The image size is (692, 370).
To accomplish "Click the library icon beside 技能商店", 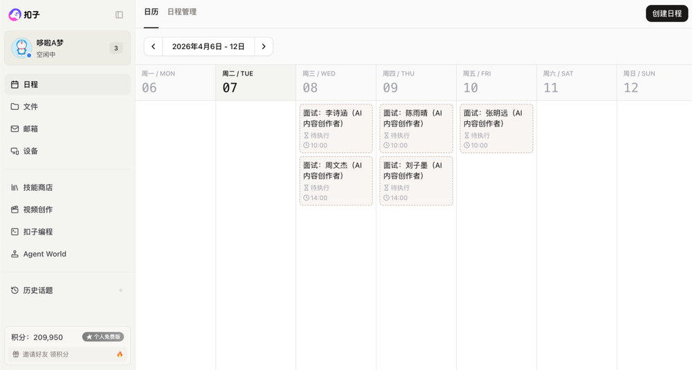I will coord(15,187).
